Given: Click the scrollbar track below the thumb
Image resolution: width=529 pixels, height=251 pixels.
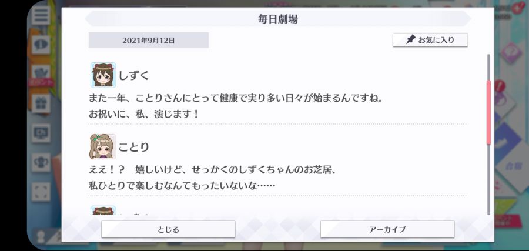Looking at the screenshot, I should pyautogui.click(x=488, y=179).
